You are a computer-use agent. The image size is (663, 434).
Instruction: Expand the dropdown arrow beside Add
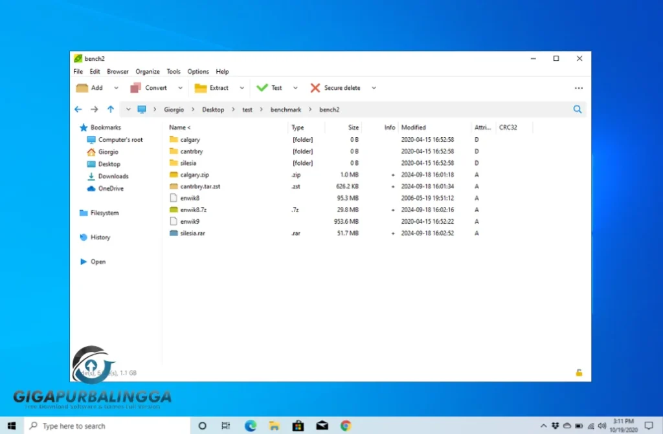tap(117, 88)
